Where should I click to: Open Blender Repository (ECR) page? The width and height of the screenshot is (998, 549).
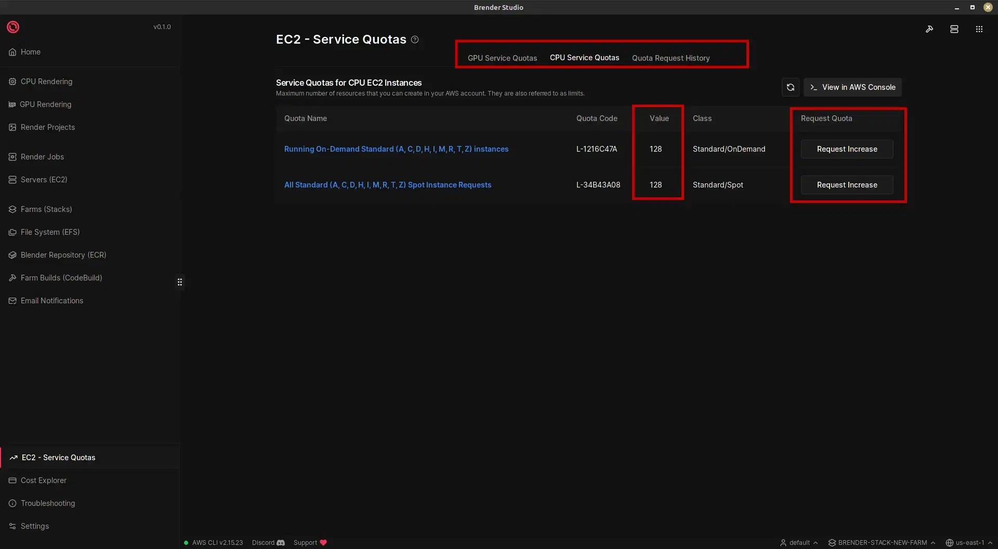pos(89,255)
